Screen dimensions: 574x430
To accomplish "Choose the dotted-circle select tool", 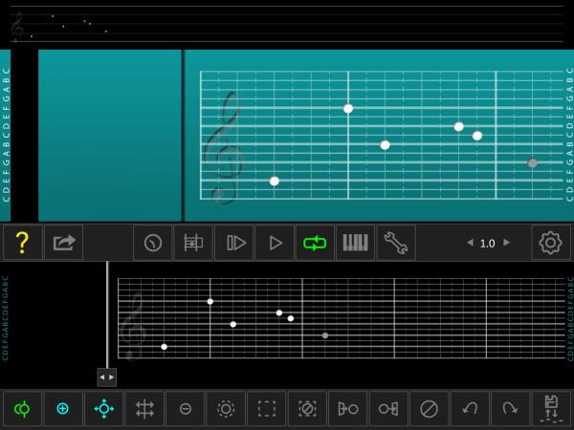I will 226,408.
